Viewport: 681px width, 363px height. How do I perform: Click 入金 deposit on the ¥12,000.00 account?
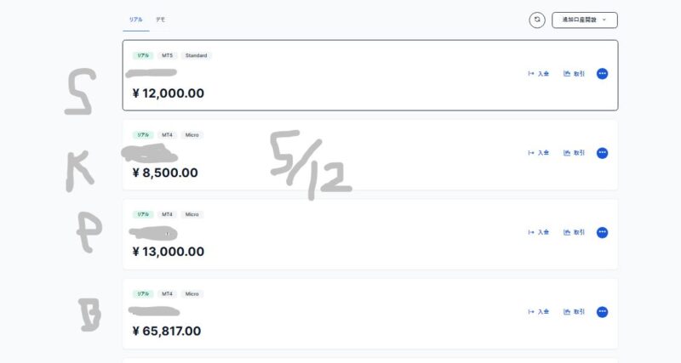click(539, 74)
